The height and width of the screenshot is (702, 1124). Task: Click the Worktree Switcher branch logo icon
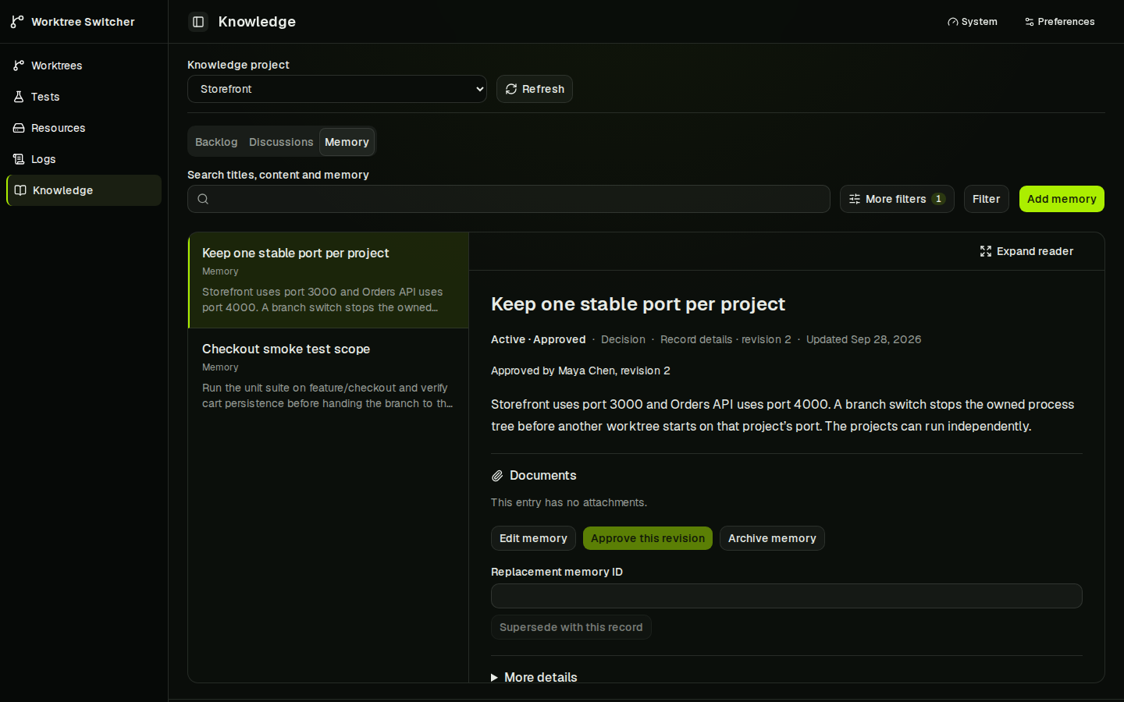coord(17,22)
